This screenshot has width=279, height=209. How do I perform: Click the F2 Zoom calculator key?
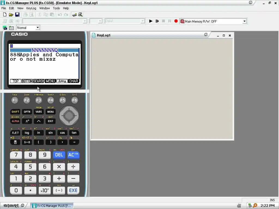point(27,100)
